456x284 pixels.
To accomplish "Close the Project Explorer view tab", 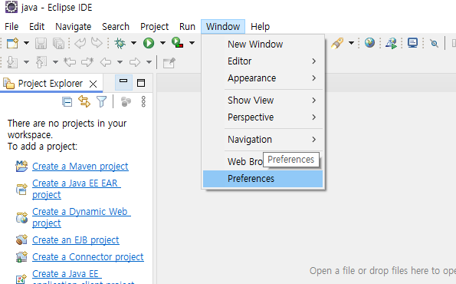I will click(x=93, y=84).
